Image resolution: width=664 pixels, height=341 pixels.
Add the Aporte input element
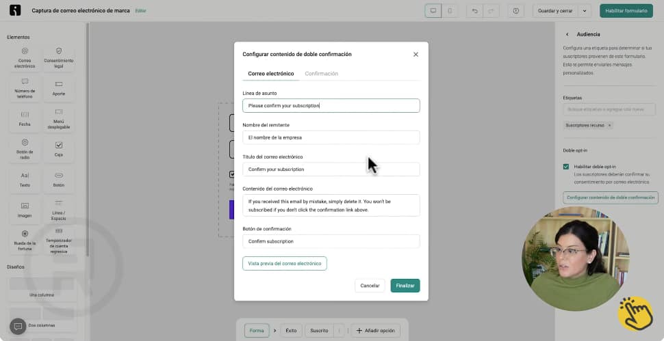58,88
